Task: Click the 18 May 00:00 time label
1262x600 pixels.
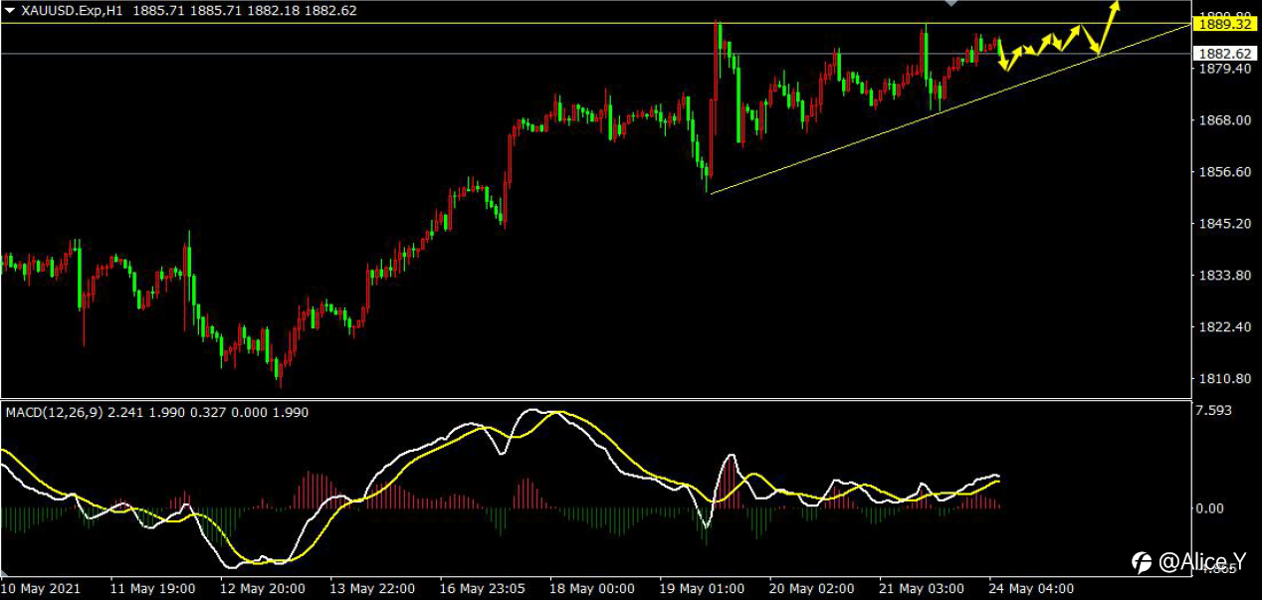Action: 591,588
